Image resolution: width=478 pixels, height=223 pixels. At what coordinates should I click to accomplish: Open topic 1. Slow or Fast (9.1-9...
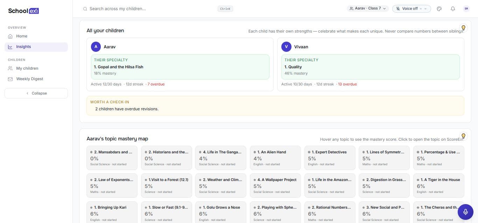167,212
